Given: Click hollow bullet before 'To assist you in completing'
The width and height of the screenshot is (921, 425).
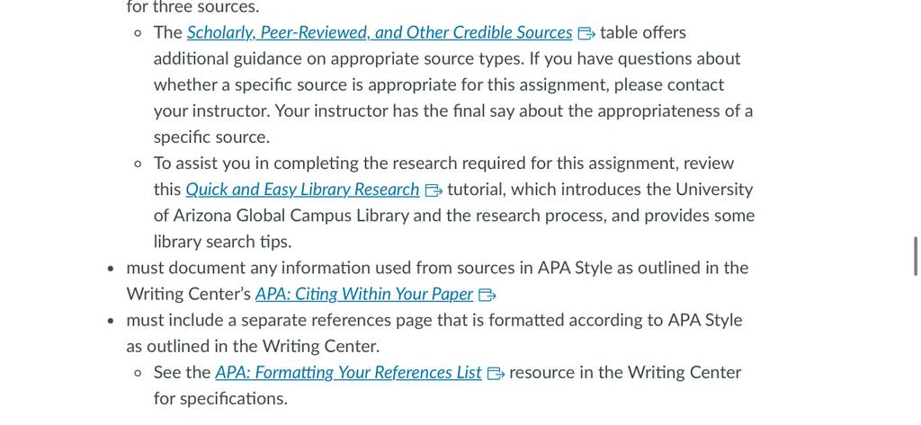Looking at the screenshot, I should [x=138, y=164].
